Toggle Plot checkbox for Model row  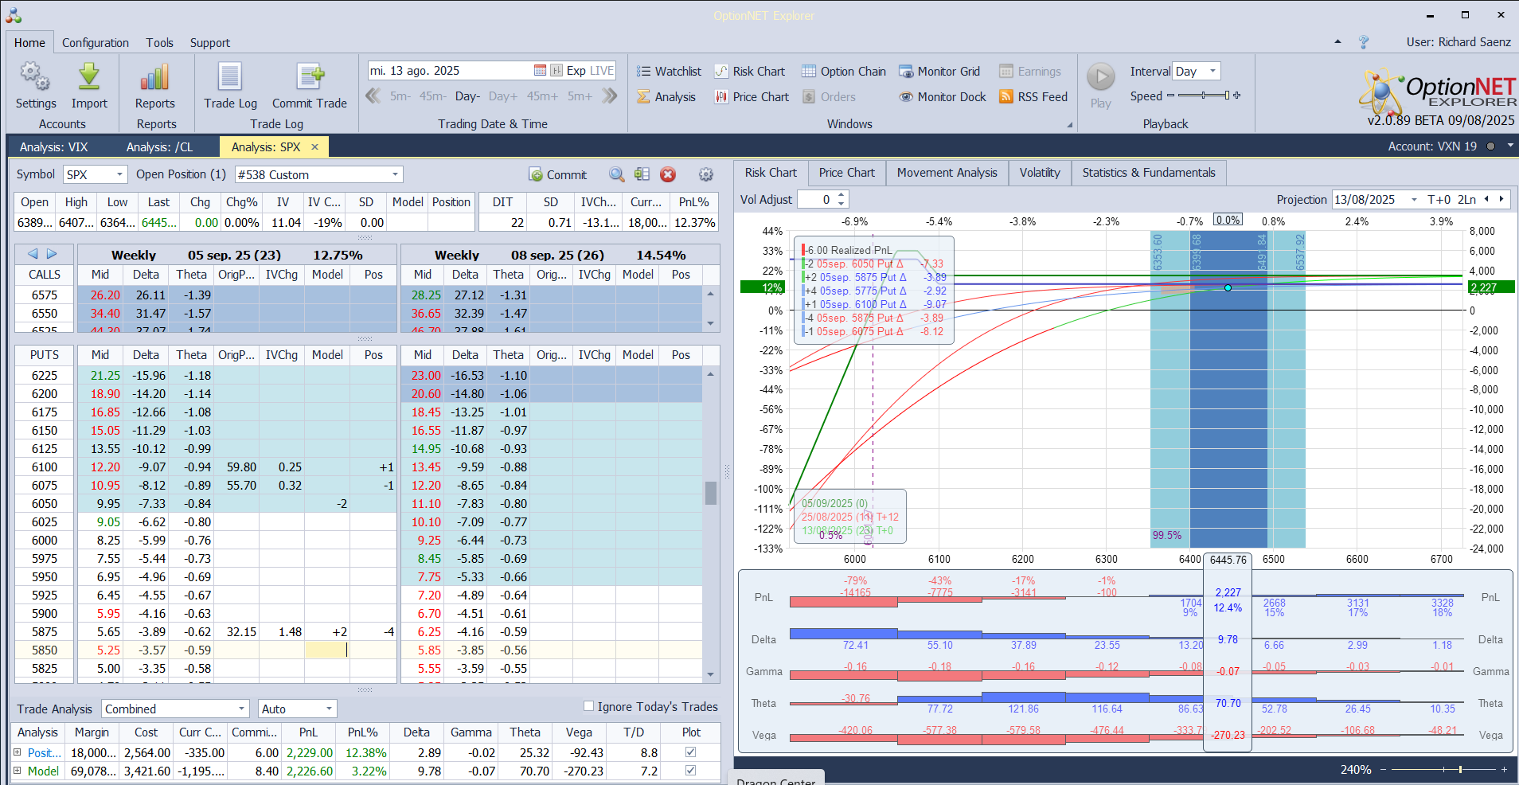(x=690, y=771)
